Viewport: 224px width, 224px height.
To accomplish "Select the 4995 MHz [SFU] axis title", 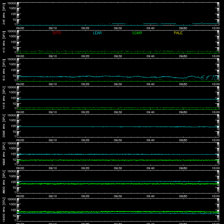I will (4, 154).
